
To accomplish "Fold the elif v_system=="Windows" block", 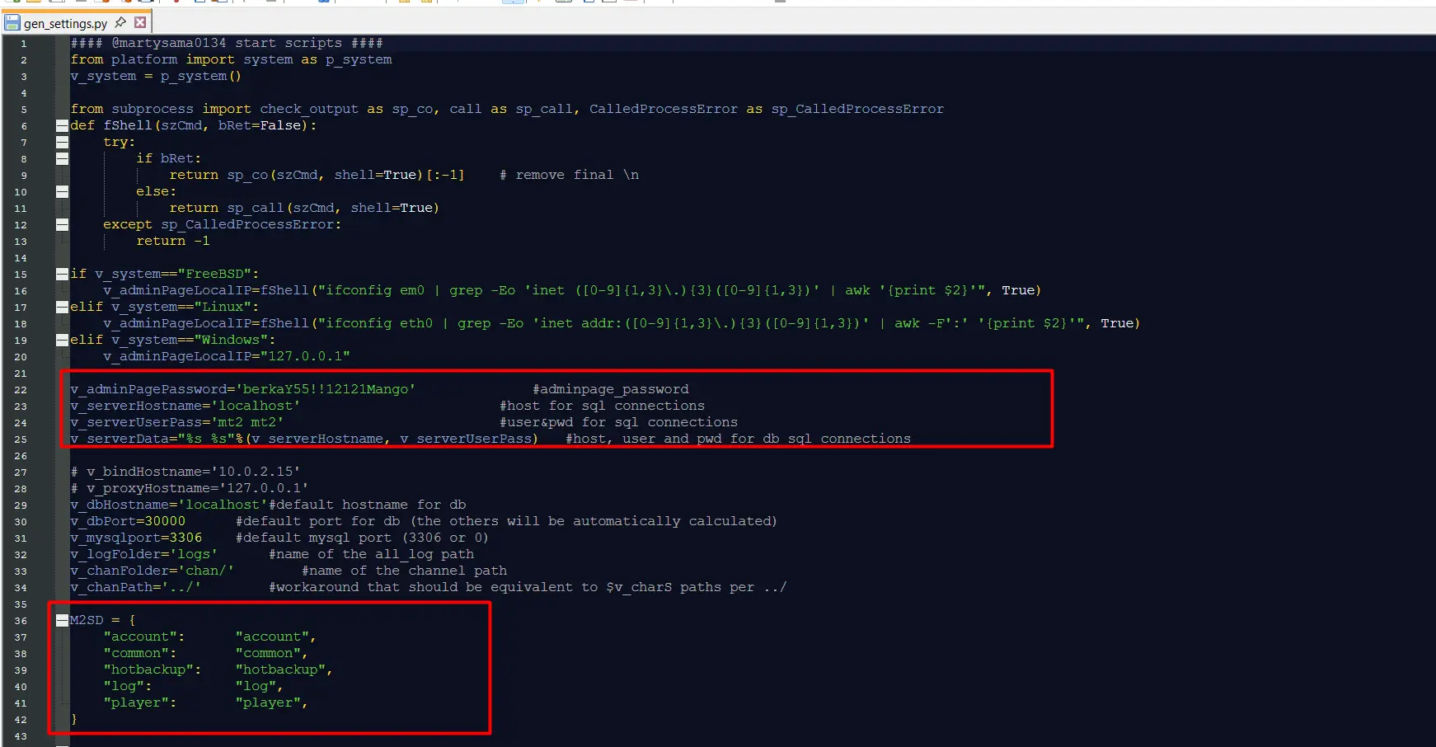I will click(x=62, y=340).
